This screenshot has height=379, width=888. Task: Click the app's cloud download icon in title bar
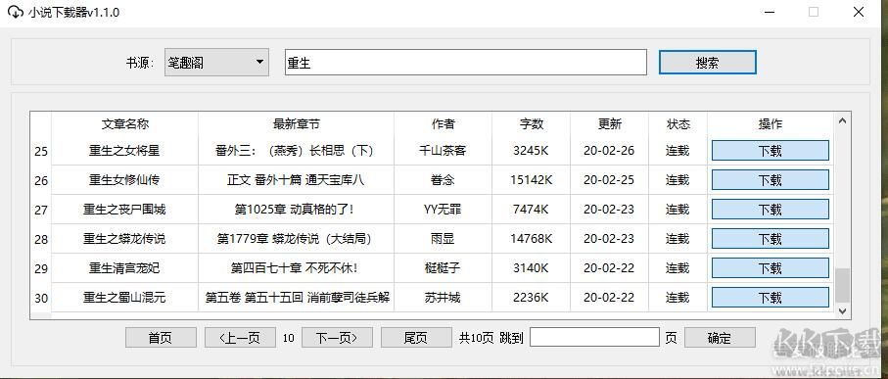click(x=16, y=12)
